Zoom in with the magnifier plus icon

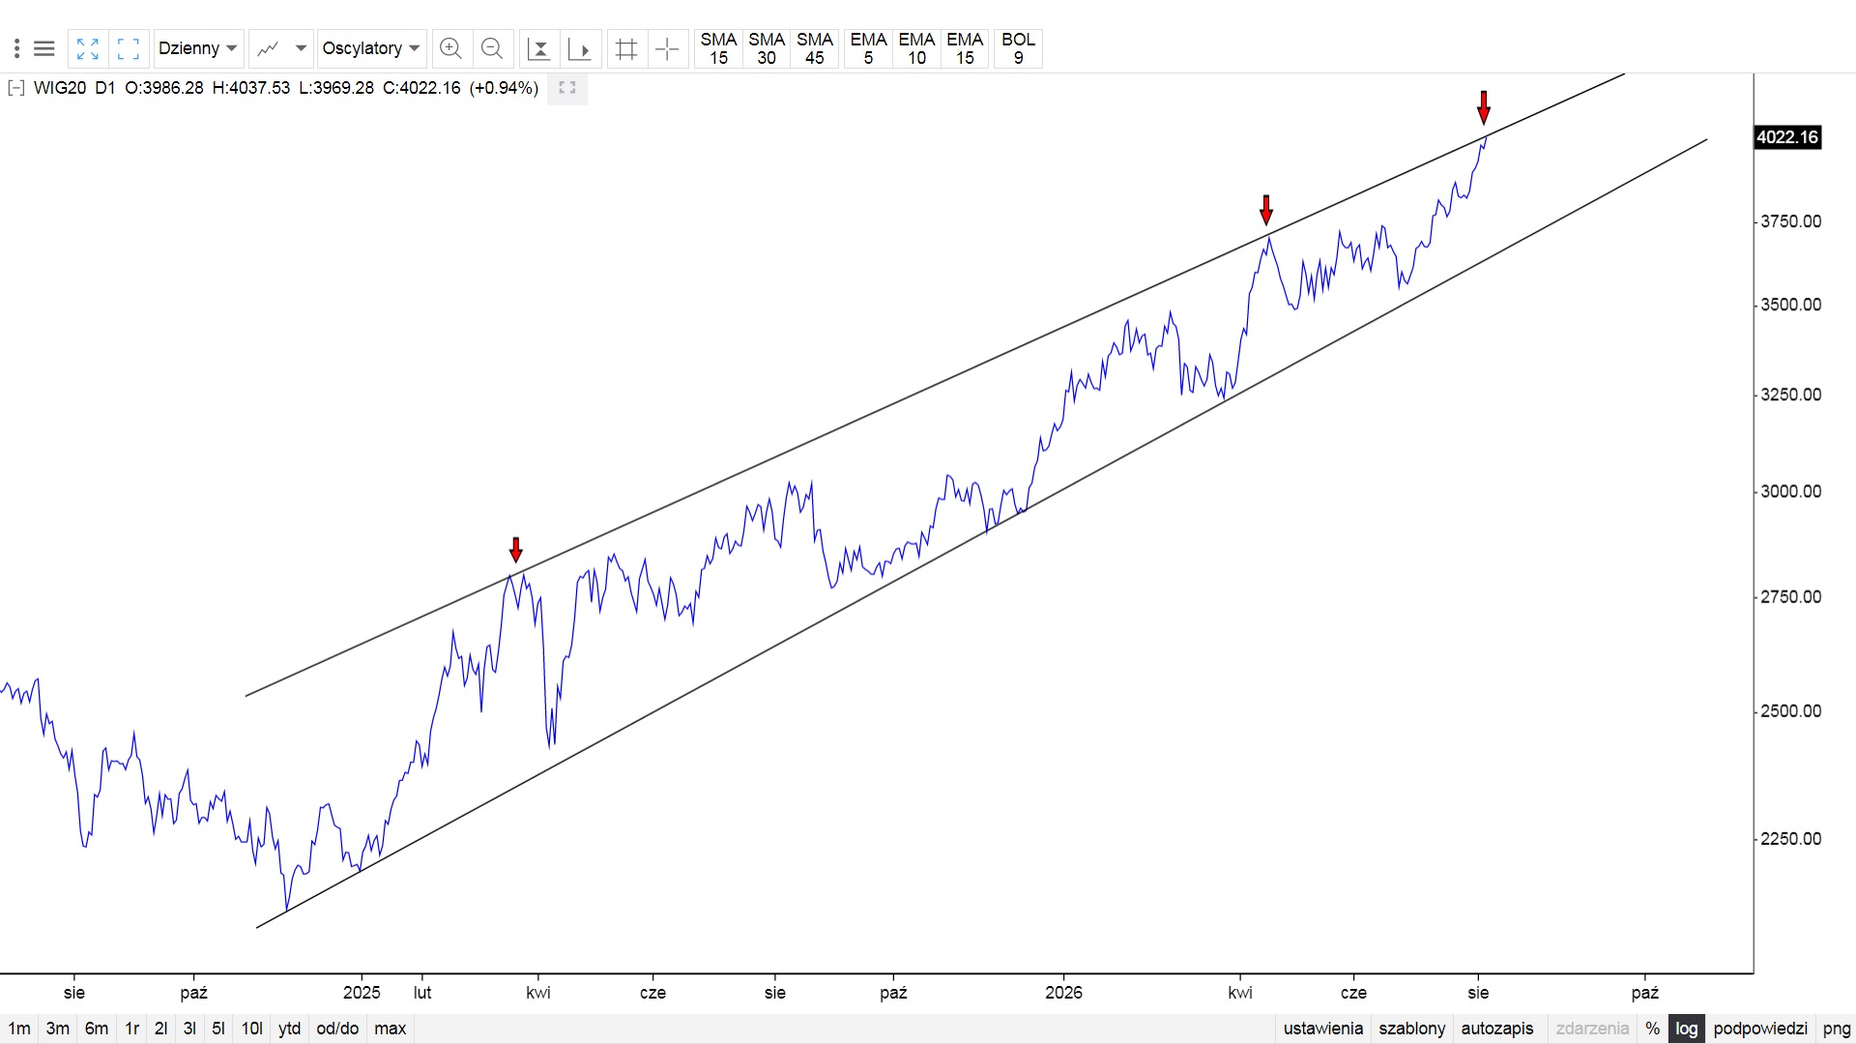click(x=450, y=48)
